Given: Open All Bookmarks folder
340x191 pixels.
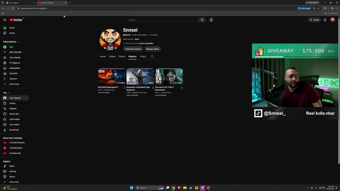Looking at the screenshot, I should click(331, 13).
